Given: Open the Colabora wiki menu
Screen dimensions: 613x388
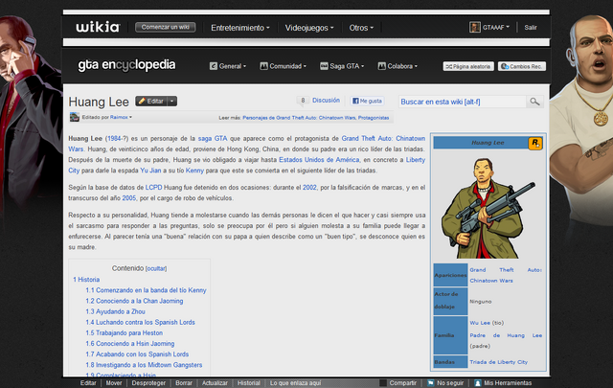Looking at the screenshot, I should click(397, 66).
